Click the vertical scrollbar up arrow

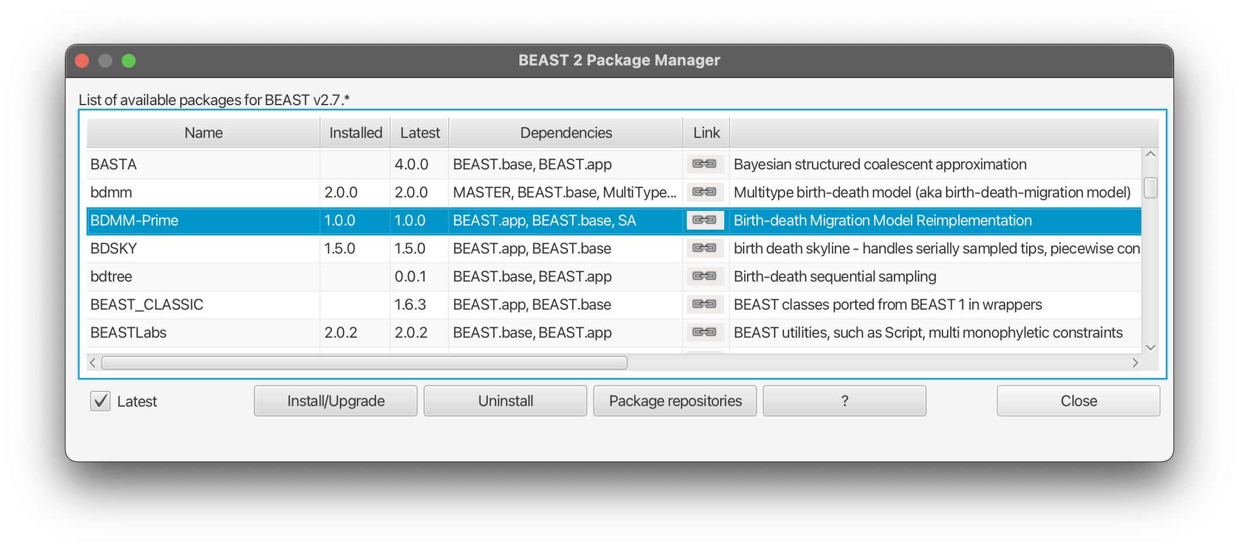(1151, 154)
